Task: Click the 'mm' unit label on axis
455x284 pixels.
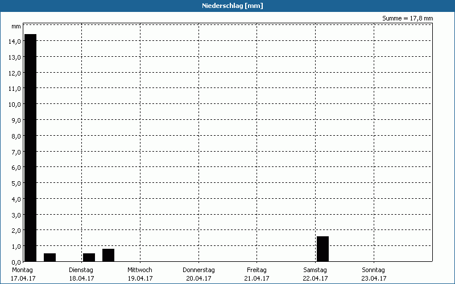Action: [16, 27]
